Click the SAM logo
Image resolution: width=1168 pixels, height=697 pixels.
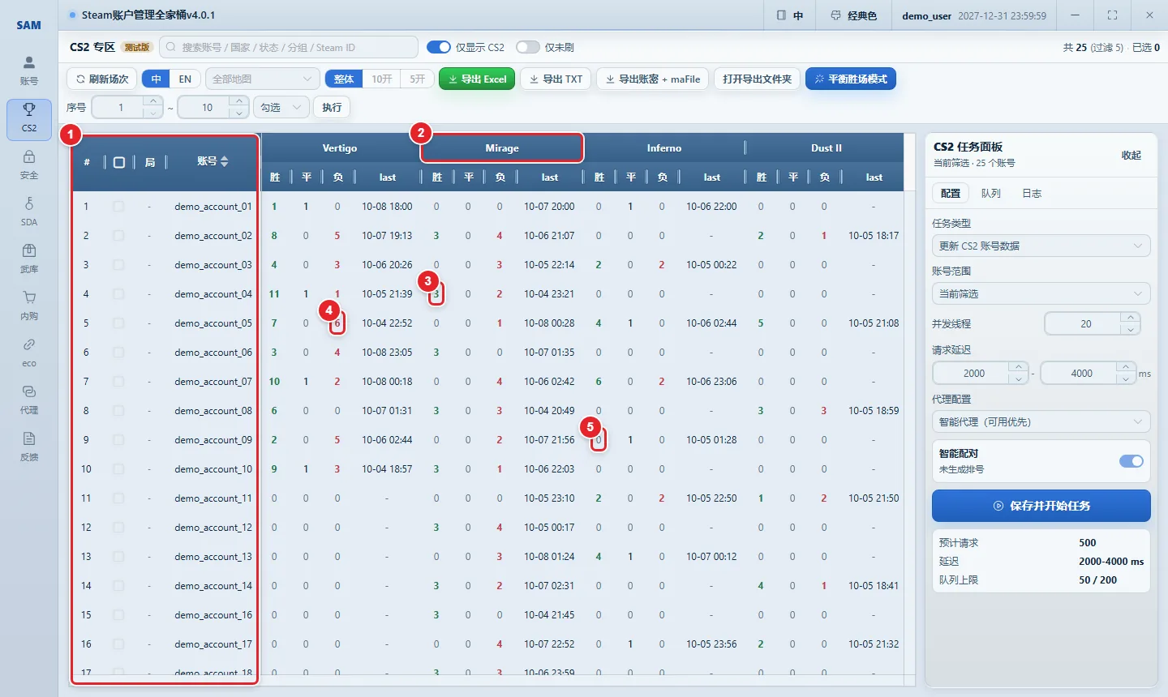pyautogui.click(x=28, y=25)
